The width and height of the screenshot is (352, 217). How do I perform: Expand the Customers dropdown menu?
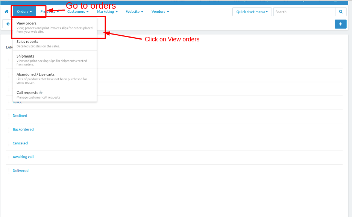tap(78, 12)
